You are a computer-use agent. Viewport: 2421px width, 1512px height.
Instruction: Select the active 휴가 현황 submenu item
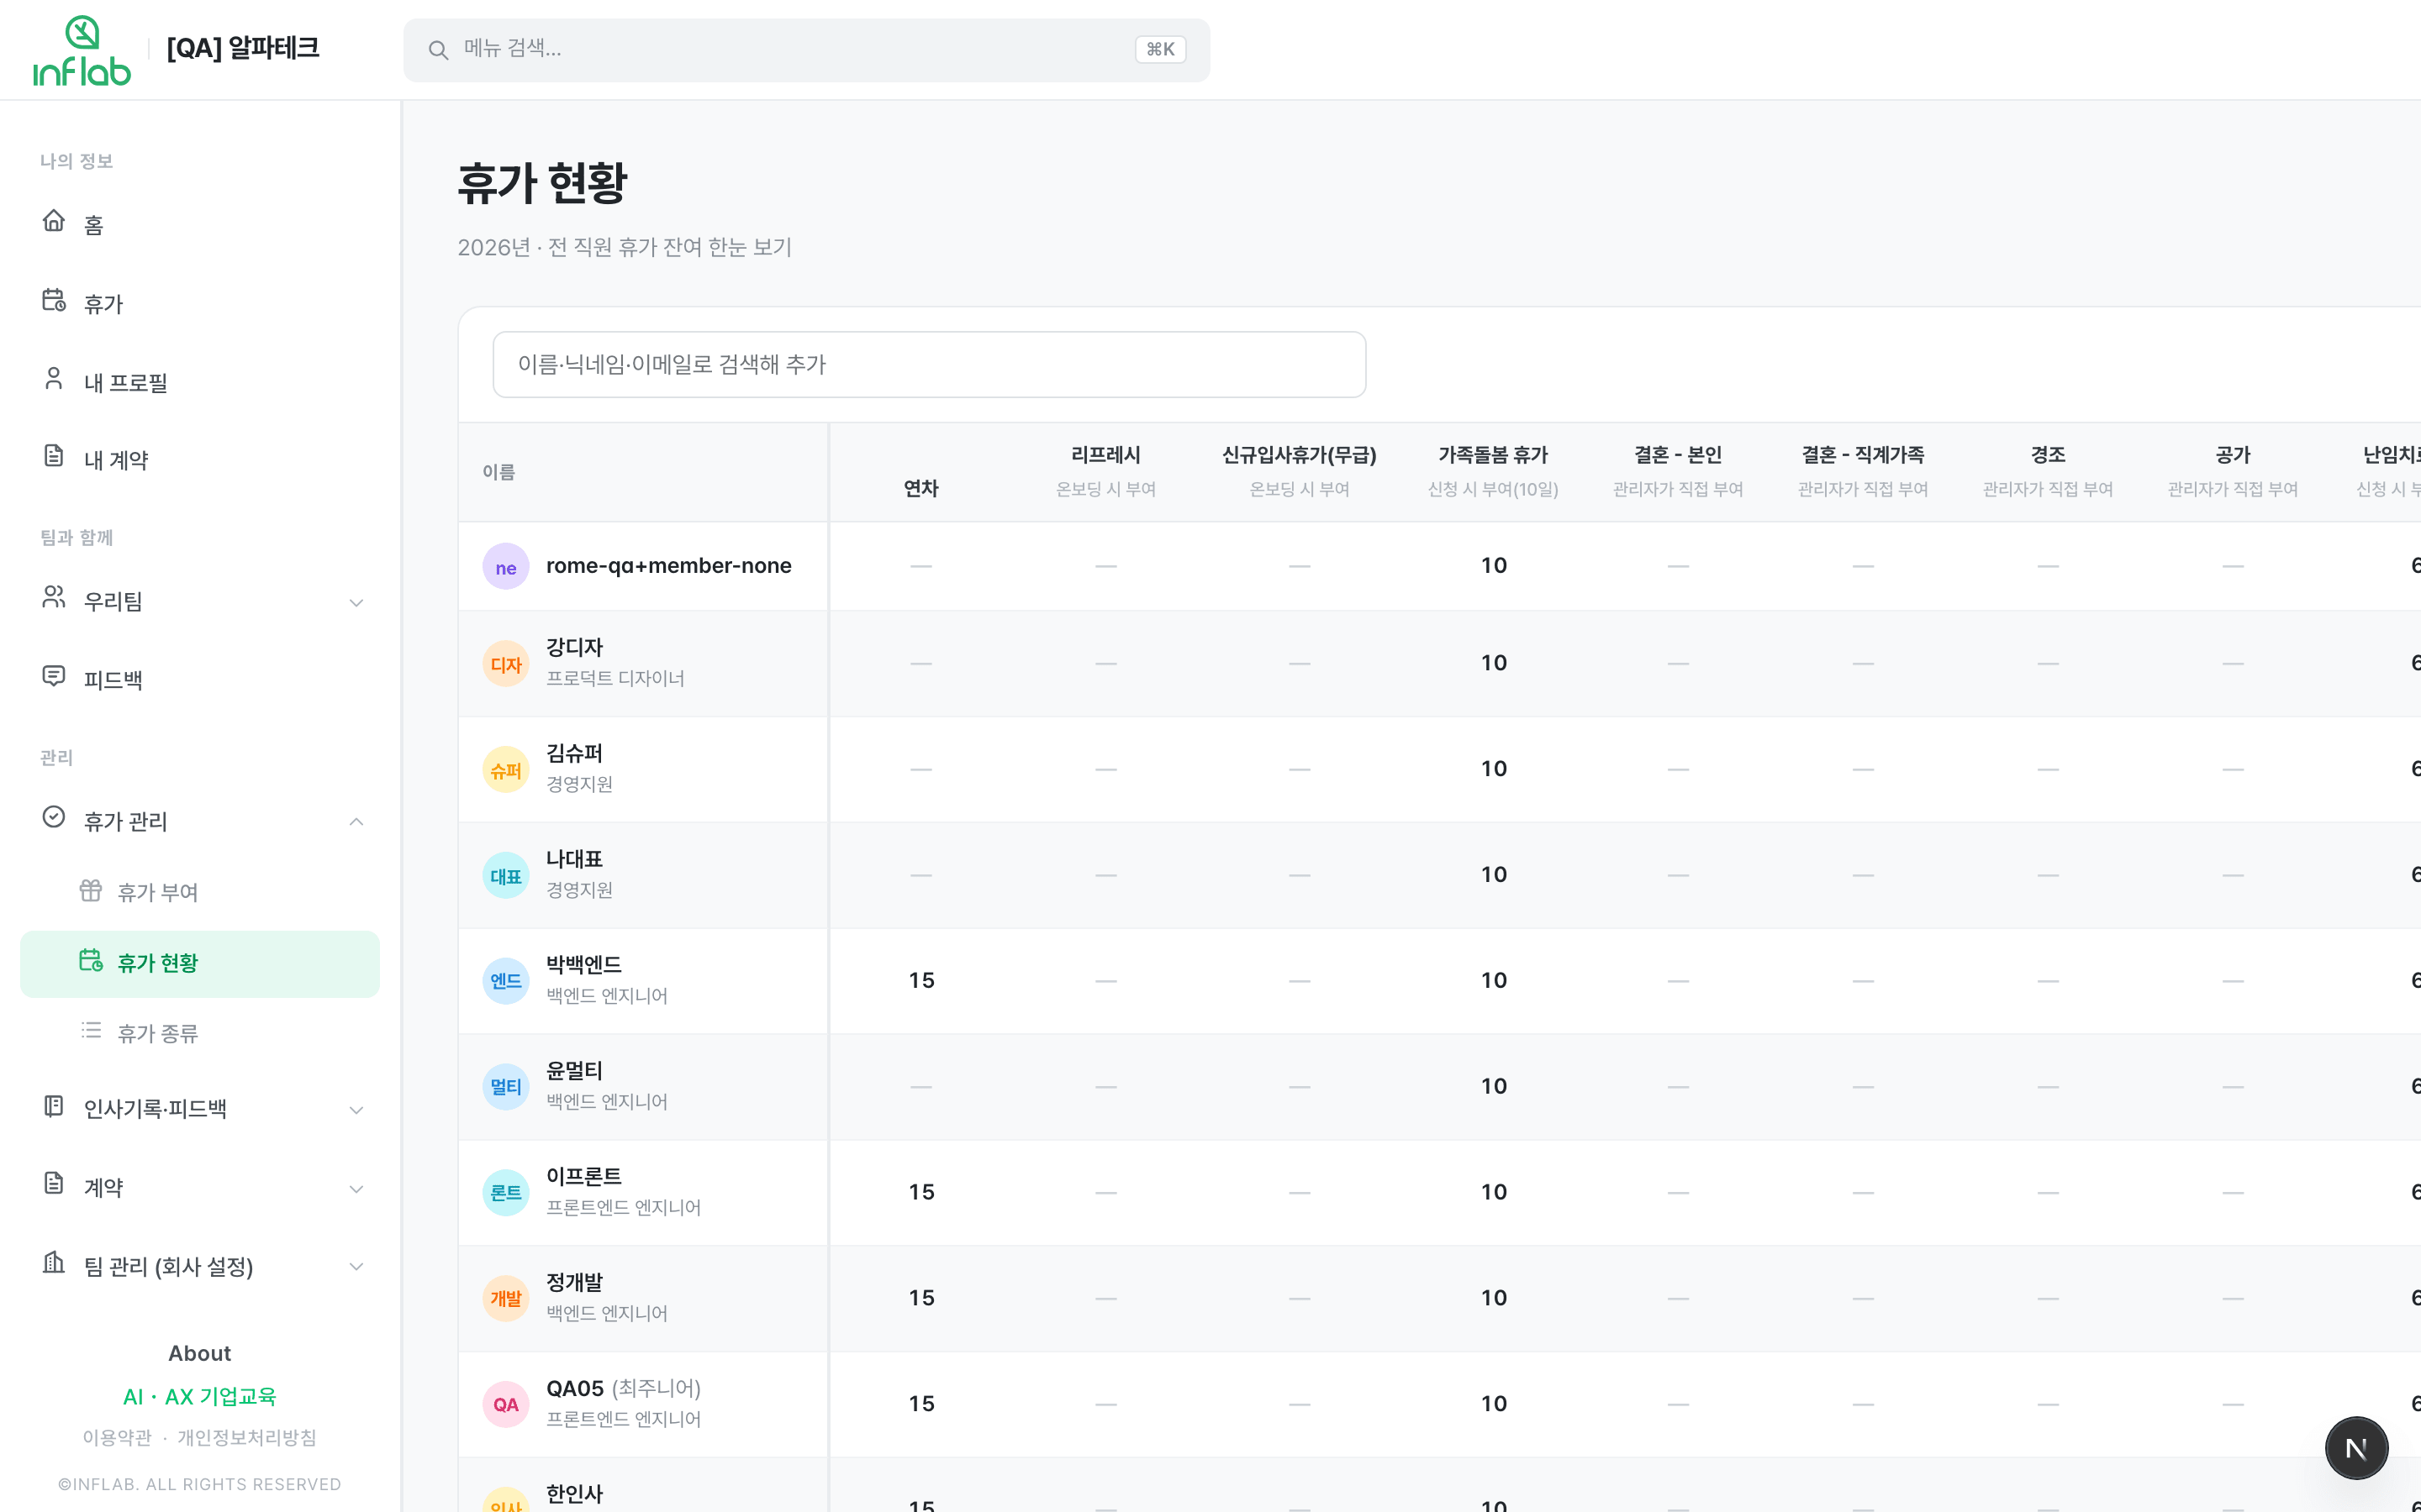click(x=200, y=963)
